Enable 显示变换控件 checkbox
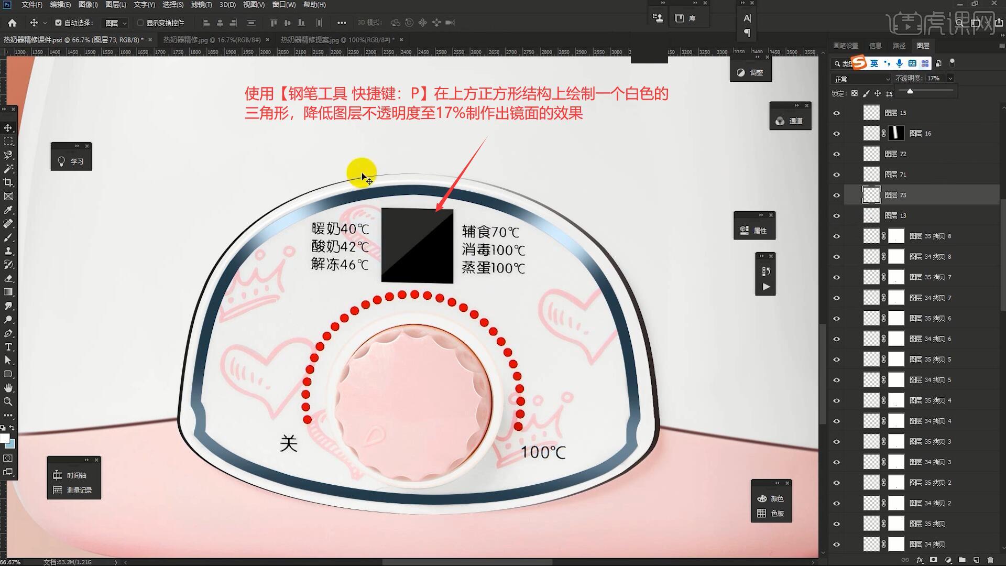This screenshot has width=1006, height=566. point(140,23)
